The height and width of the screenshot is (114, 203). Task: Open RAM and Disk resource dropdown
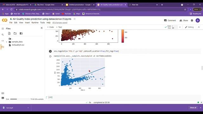click(180, 27)
